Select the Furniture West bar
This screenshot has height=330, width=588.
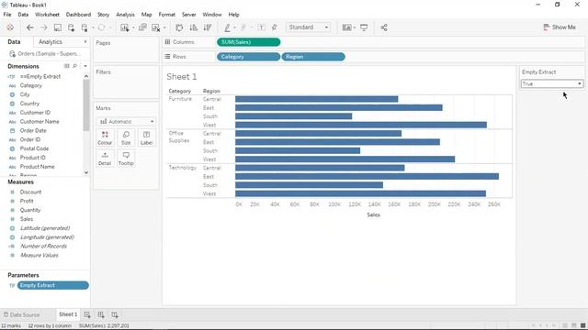tap(361, 125)
